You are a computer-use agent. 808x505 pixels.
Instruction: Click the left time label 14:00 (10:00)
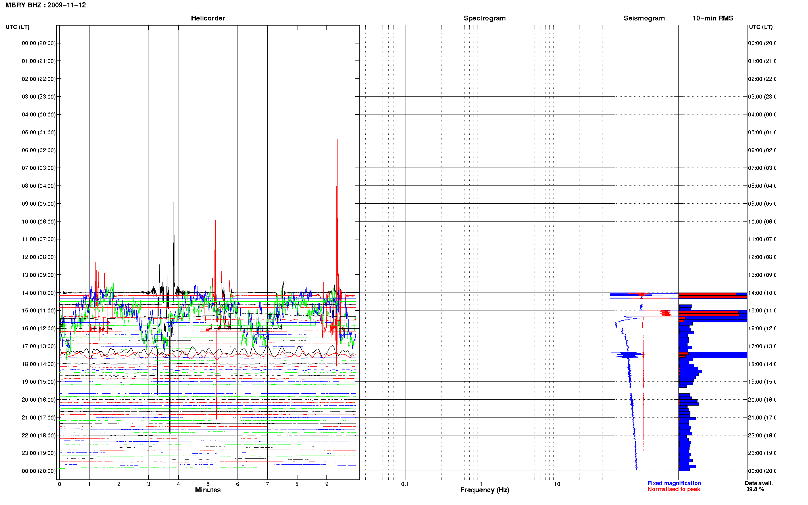[39, 293]
